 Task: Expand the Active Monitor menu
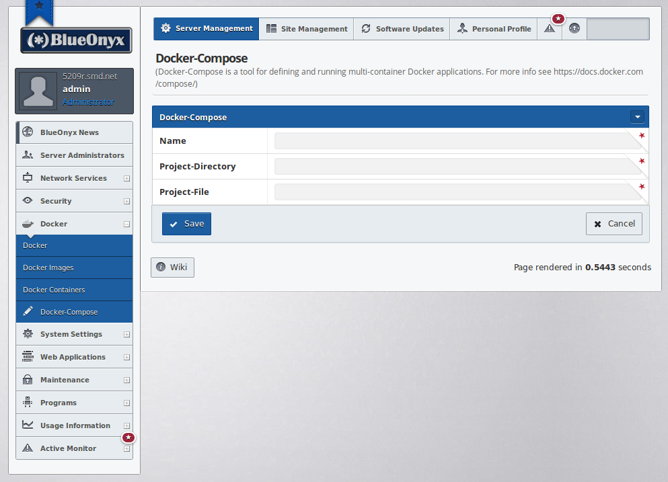(126, 449)
